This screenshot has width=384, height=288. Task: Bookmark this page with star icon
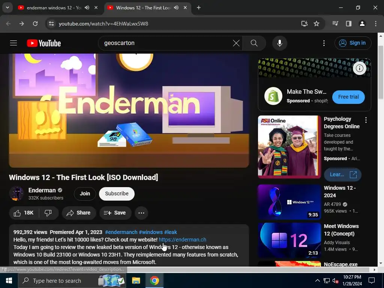point(316,24)
